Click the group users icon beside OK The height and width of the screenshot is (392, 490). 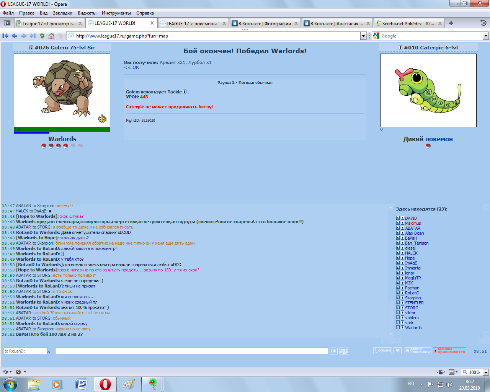click(x=344, y=351)
